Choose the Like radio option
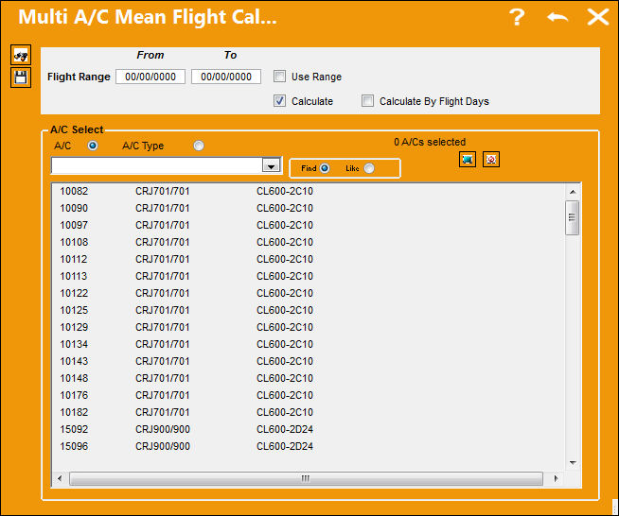The height and width of the screenshot is (516, 619). point(369,168)
